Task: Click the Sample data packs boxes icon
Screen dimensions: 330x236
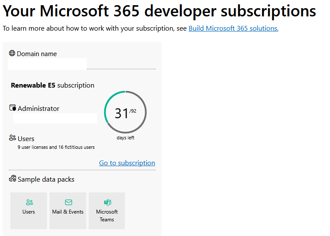Action: click(x=12, y=179)
